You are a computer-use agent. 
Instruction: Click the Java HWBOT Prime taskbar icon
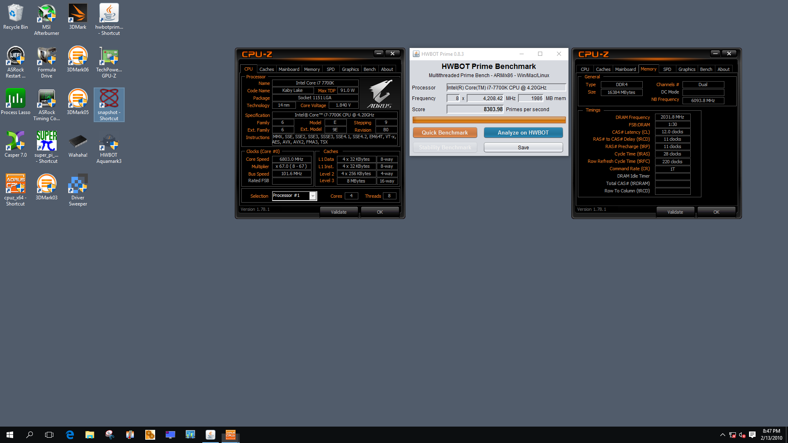[x=210, y=435]
